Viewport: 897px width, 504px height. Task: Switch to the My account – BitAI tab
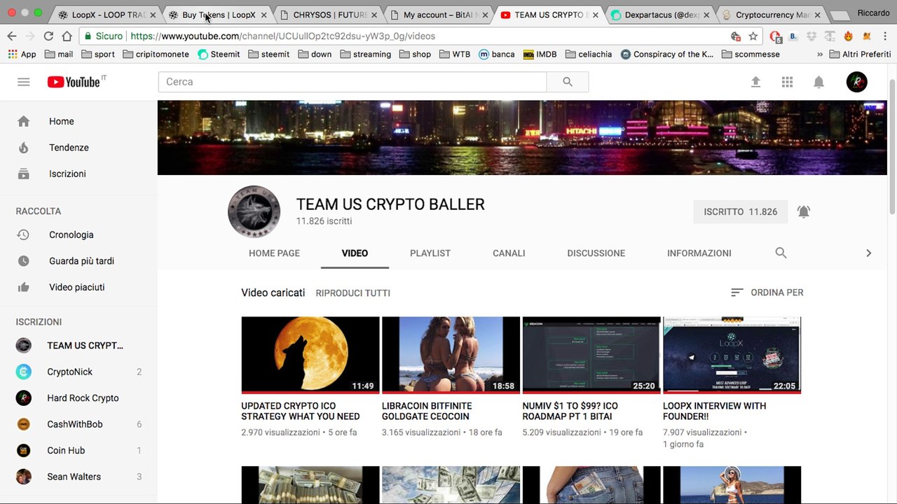pos(439,15)
